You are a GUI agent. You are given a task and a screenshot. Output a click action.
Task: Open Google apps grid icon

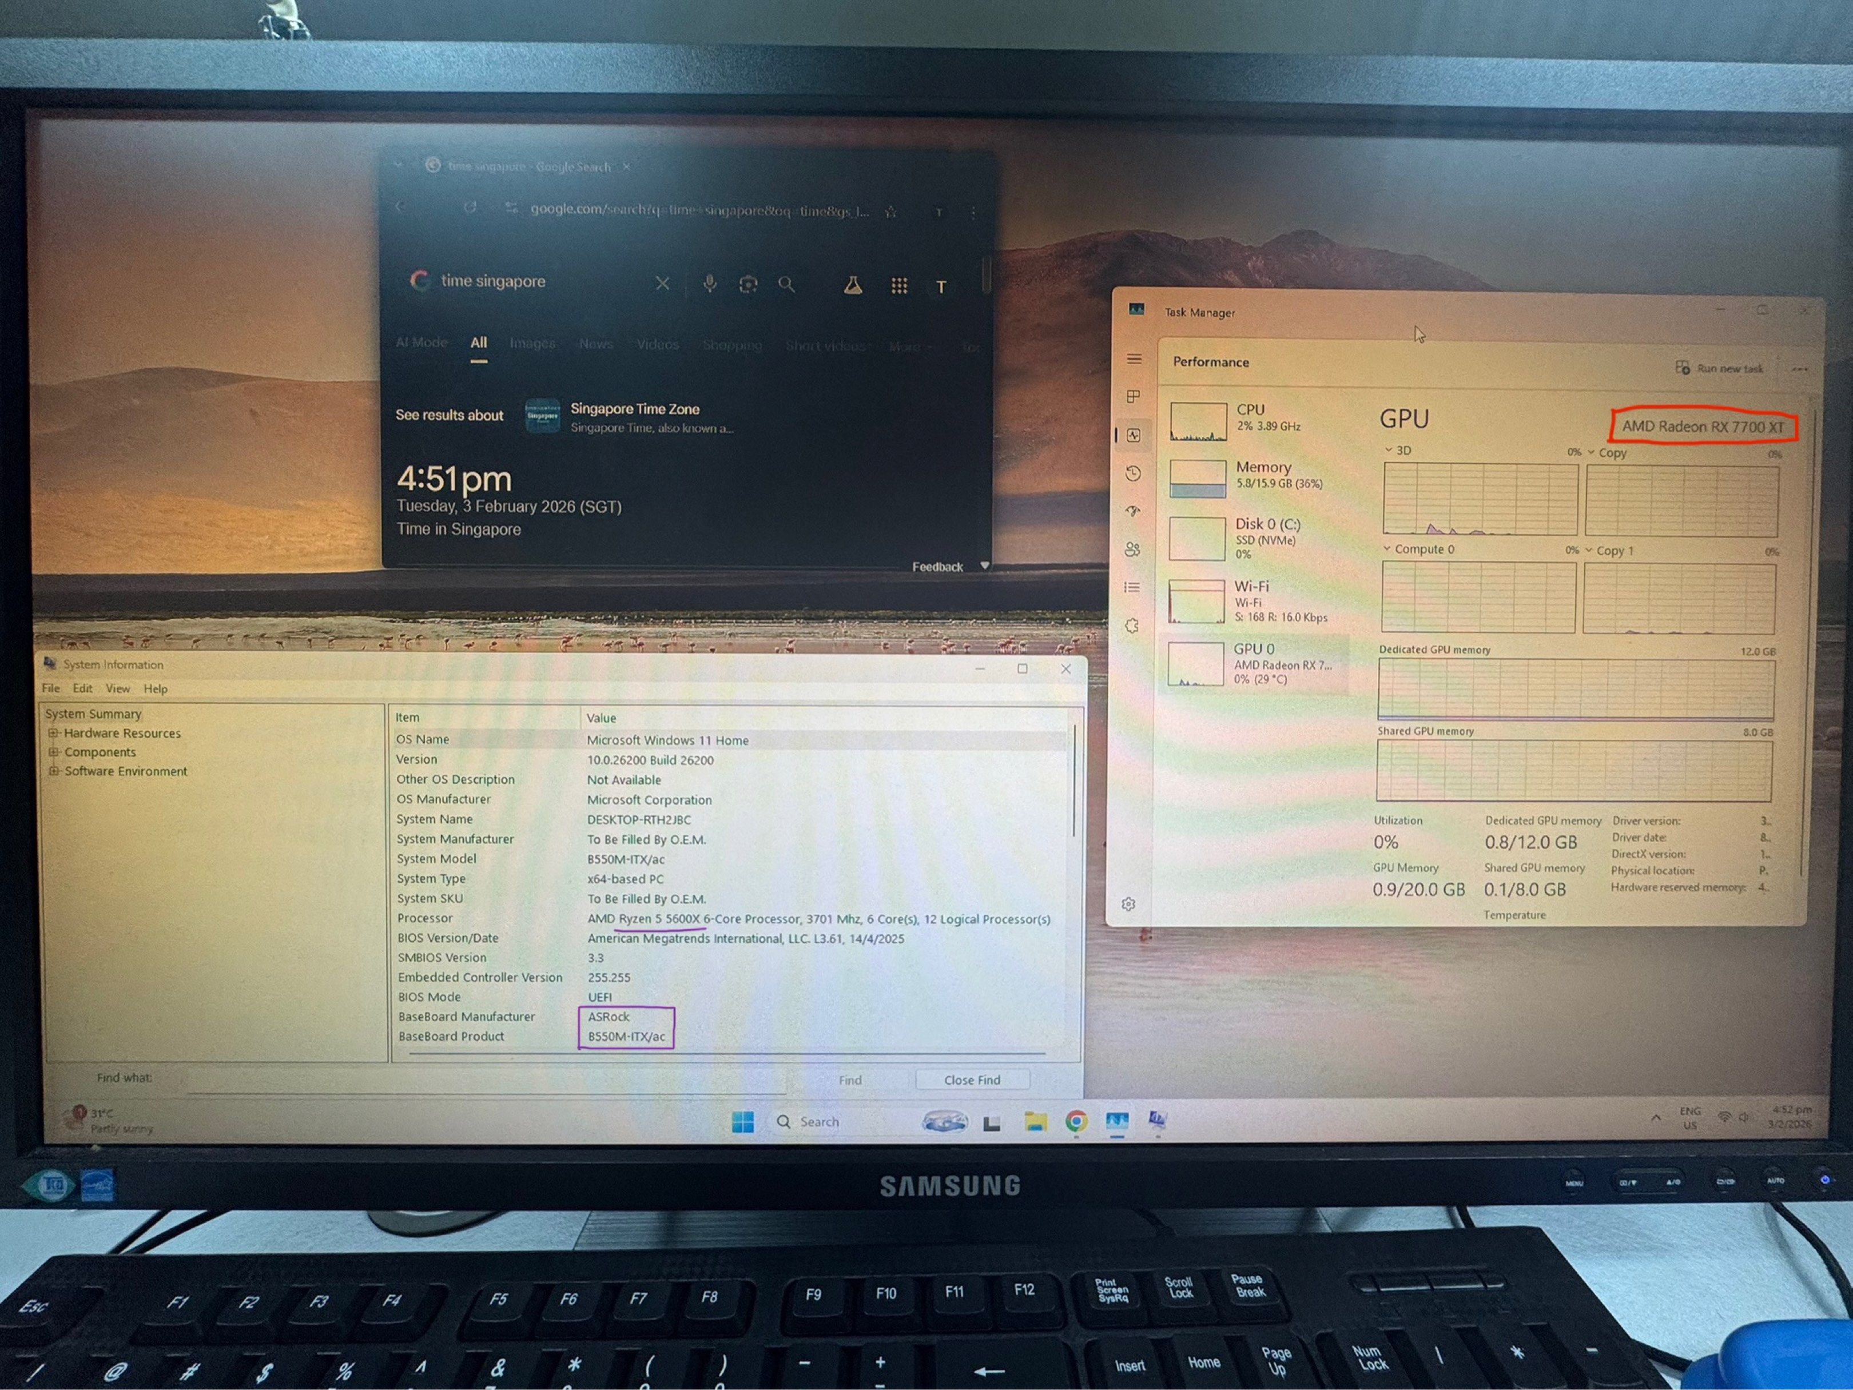coord(899,286)
